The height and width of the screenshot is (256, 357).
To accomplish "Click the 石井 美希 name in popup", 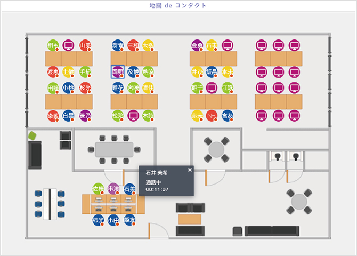I will point(157,173).
